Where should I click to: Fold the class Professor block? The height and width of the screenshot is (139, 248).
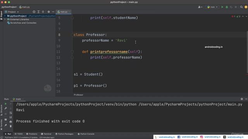(x=72, y=35)
